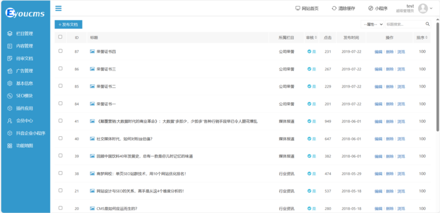Screen dimensions: 440x213
Task: Click the image icon for CMS是如何应运而生的
Action: [92, 208]
